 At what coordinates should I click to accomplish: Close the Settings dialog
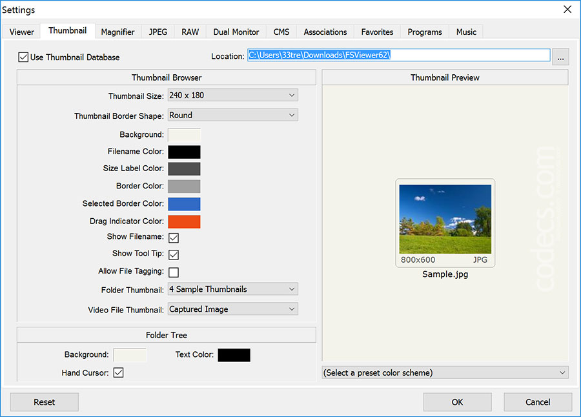pos(567,9)
